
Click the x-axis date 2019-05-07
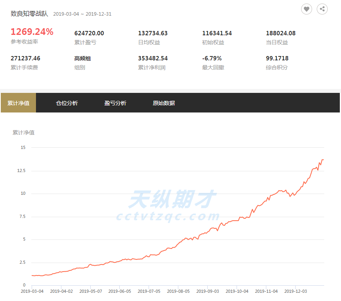(91, 291)
